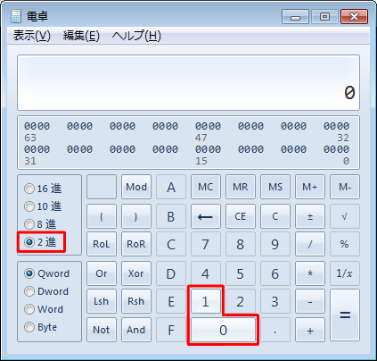Click the hex digit E key

pos(171,301)
